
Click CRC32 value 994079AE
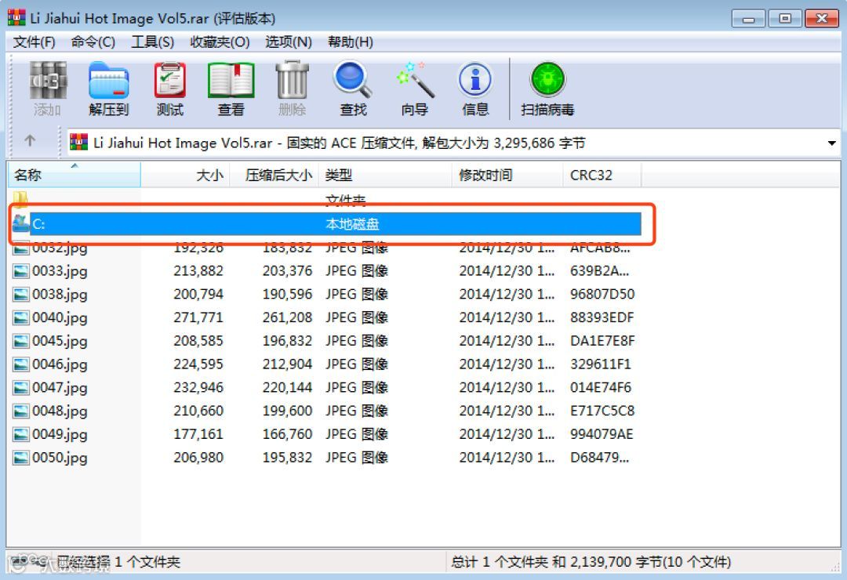point(602,434)
